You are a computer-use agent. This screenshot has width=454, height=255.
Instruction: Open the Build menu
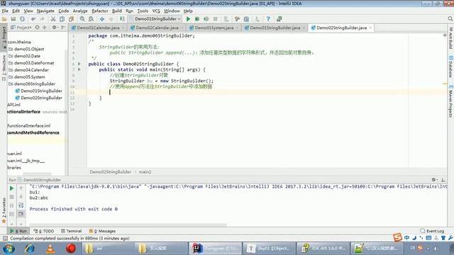pos(116,11)
